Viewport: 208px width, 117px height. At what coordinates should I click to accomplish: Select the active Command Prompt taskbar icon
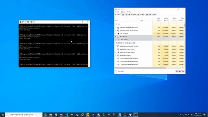coord(136,115)
